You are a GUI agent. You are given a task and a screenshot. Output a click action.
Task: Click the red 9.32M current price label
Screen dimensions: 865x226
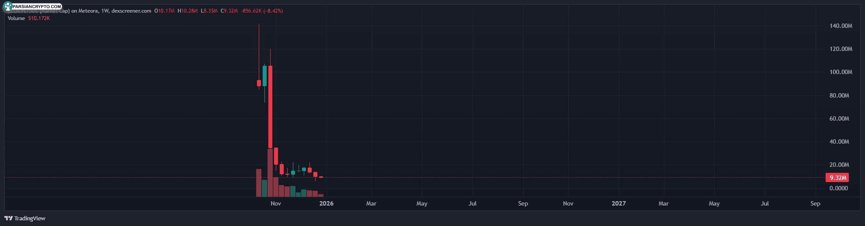(837, 178)
